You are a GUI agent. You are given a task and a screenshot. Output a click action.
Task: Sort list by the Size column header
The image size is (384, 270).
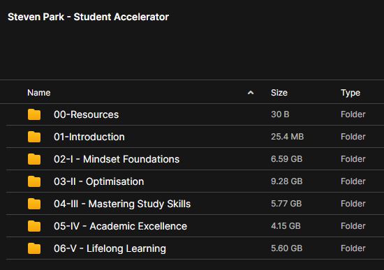point(279,93)
